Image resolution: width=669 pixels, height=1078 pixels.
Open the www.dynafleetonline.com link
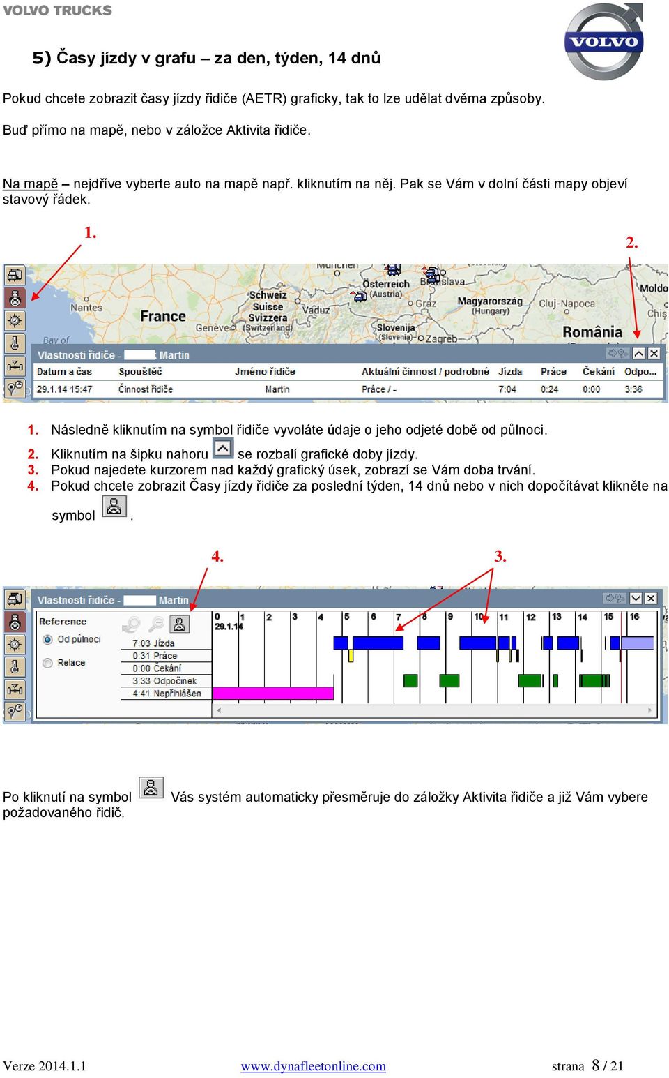click(313, 1066)
